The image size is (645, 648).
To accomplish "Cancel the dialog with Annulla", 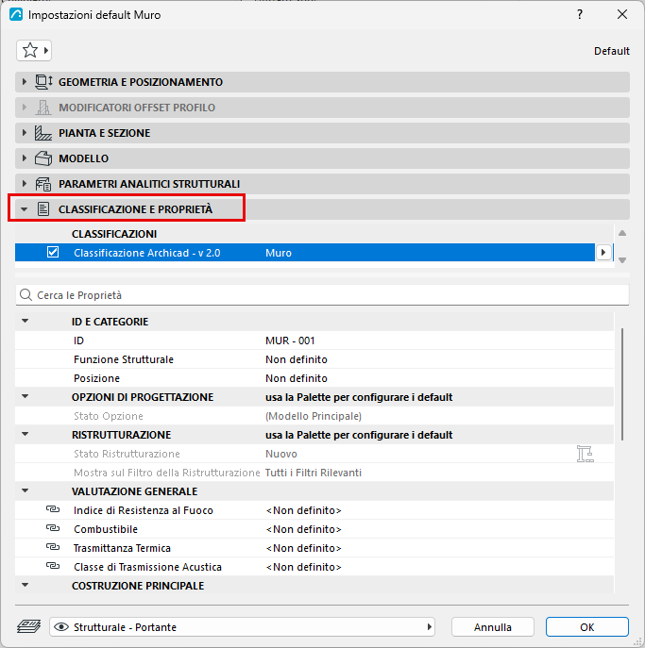I will (x=493, y=627).
